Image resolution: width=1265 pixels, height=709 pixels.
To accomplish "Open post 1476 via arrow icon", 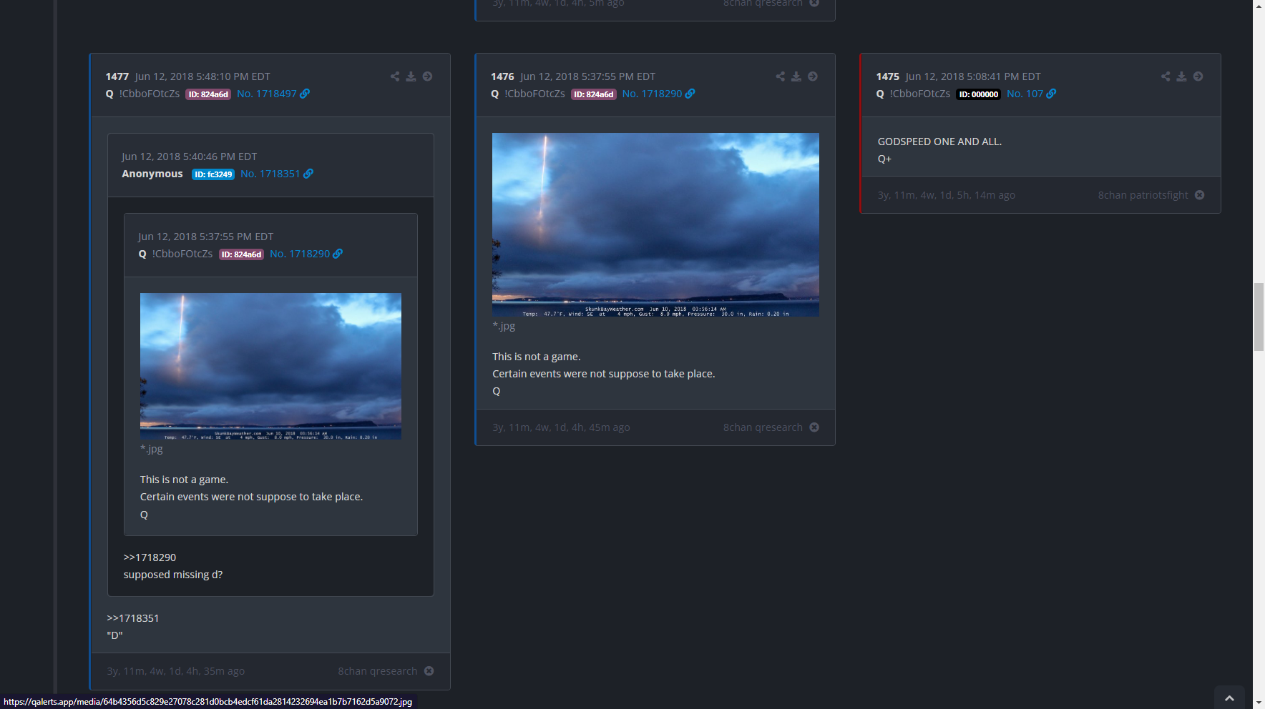I will coord(813,76).
